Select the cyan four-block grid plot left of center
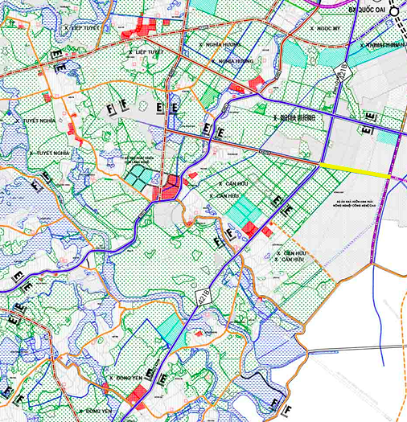 139,177
